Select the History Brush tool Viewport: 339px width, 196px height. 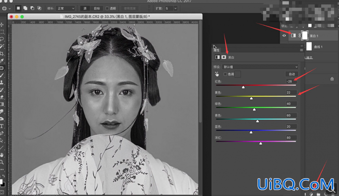tap(2, 90)
